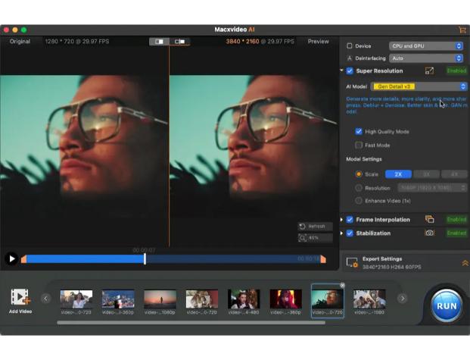
Task: Go to previous thumbnails with left arrow
Action: click(46, 298)
